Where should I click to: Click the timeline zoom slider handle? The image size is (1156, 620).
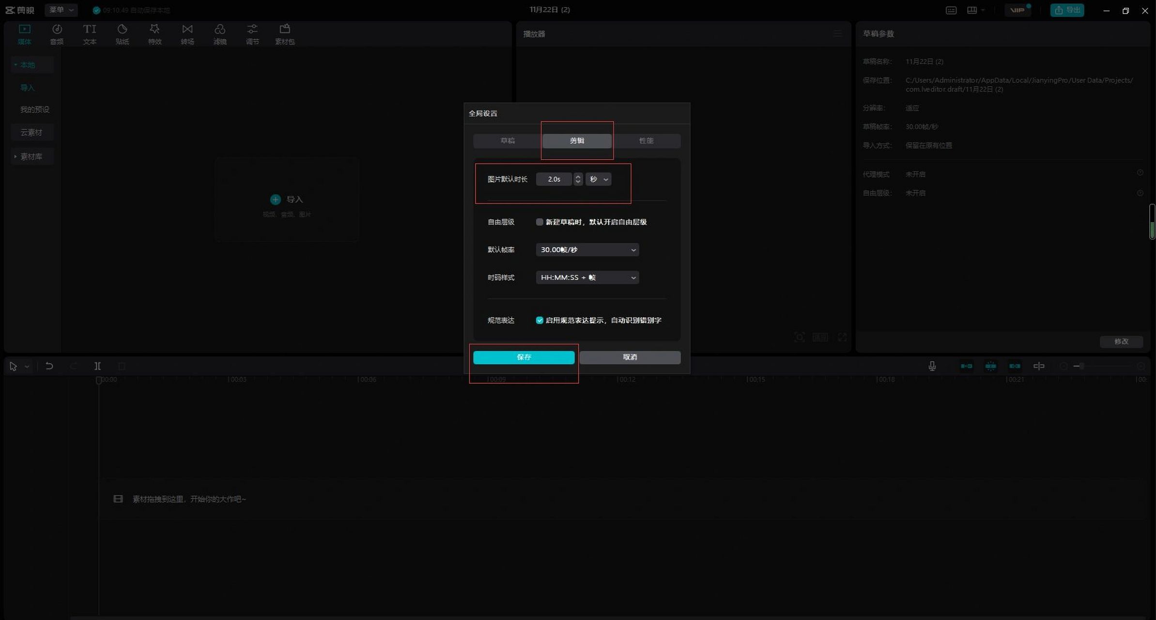tap(1082, 366)
